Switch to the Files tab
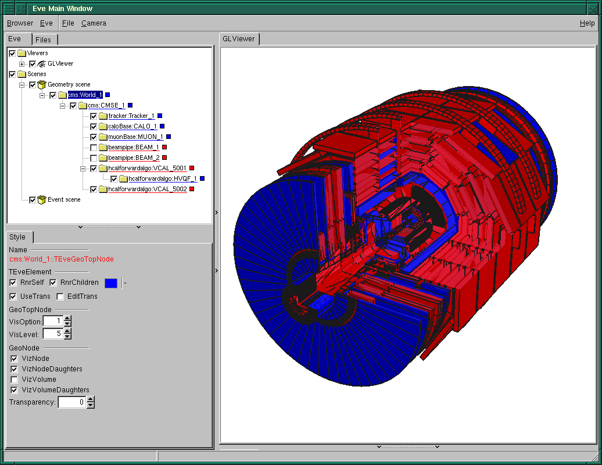The width and height of the screenshot is (602, 465). [x=44, y=40]
